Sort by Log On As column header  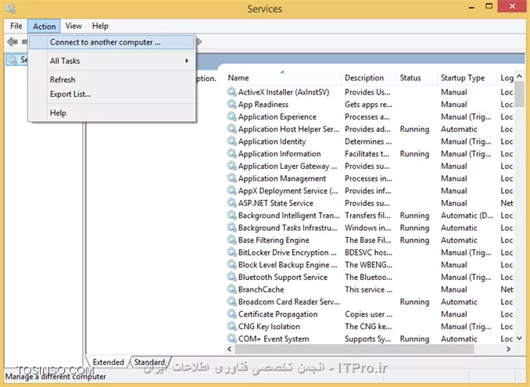506,77
